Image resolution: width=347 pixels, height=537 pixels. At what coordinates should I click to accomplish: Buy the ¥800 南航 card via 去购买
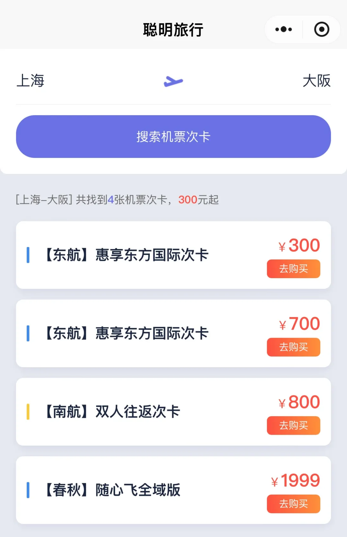(x=293, y=425)
